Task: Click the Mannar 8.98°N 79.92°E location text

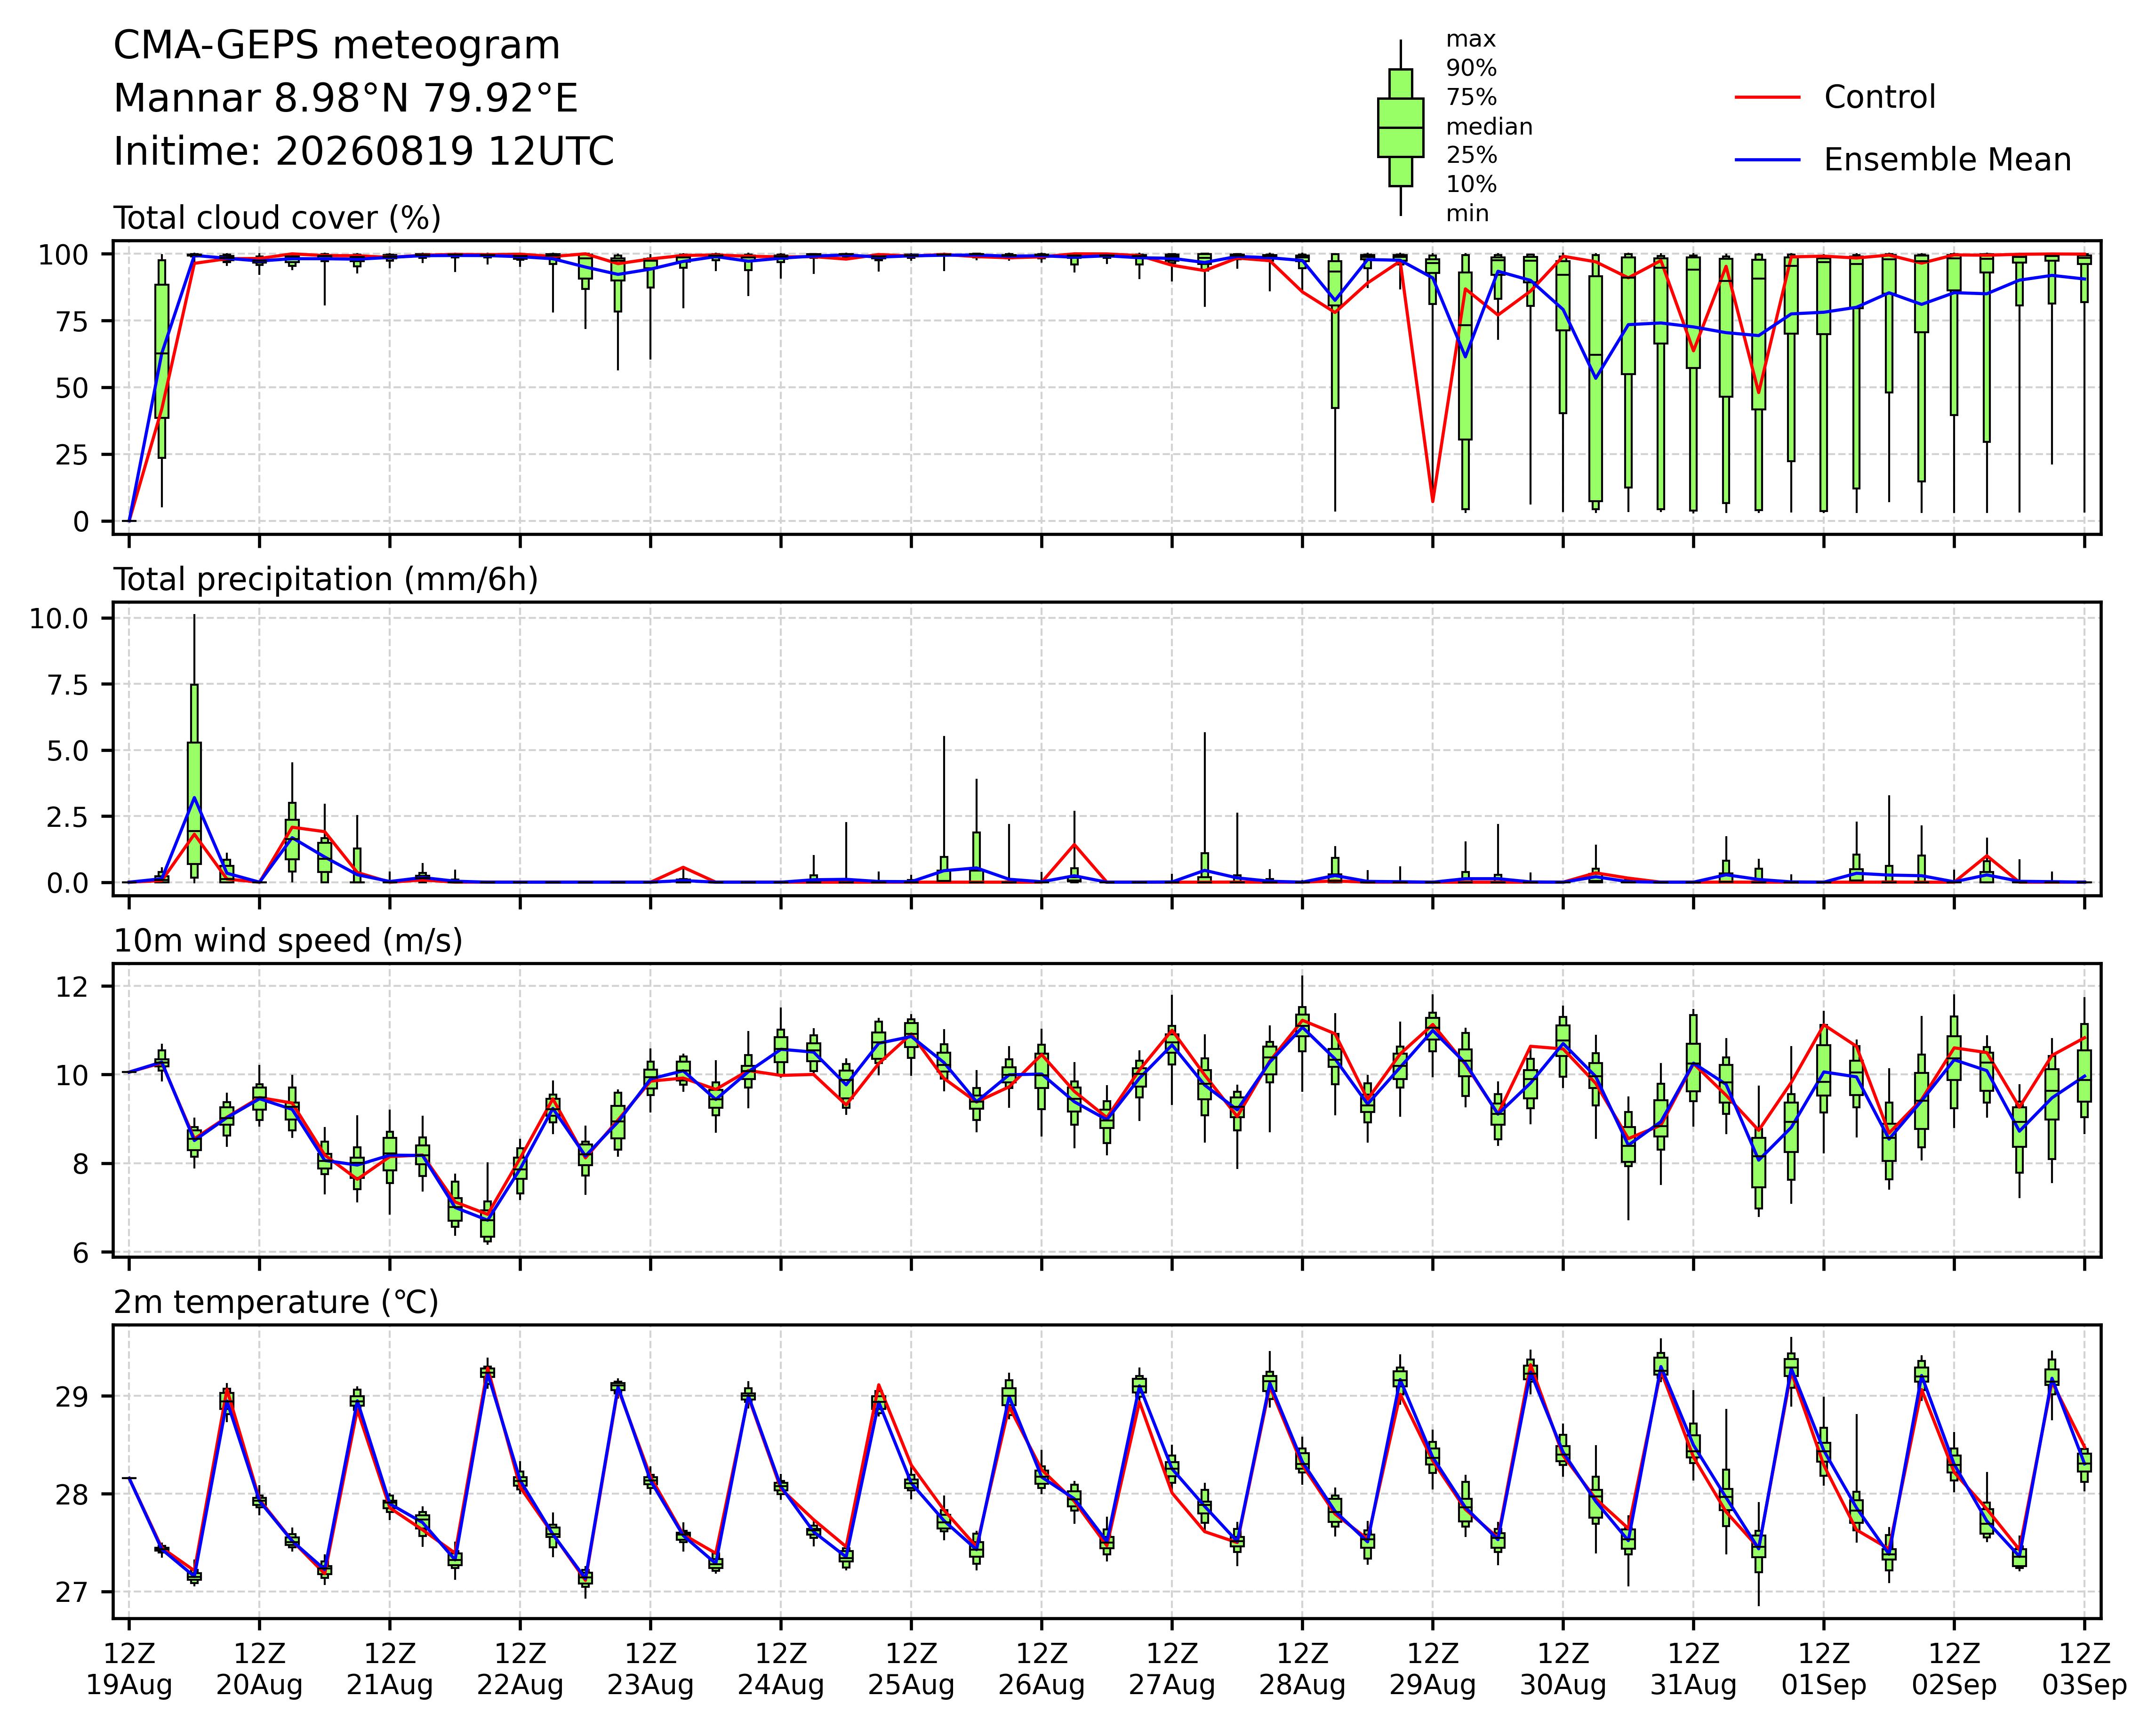Action: 346,99
